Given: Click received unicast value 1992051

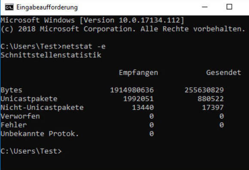Looking at the screenshot, I should (139, 99).
